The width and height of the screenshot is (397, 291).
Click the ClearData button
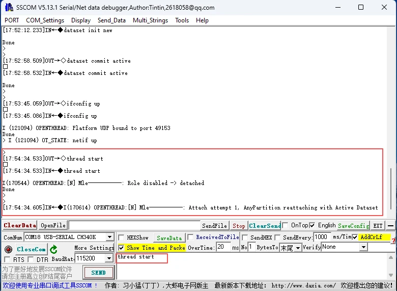pyautogui.click(x=20, y=225)
